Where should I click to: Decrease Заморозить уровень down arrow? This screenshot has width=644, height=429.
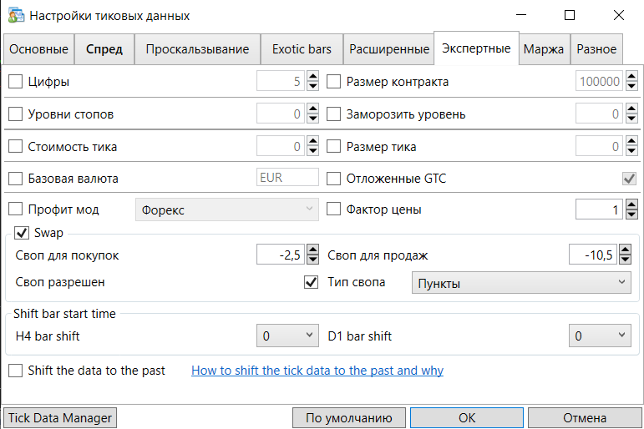pos(631,119)
